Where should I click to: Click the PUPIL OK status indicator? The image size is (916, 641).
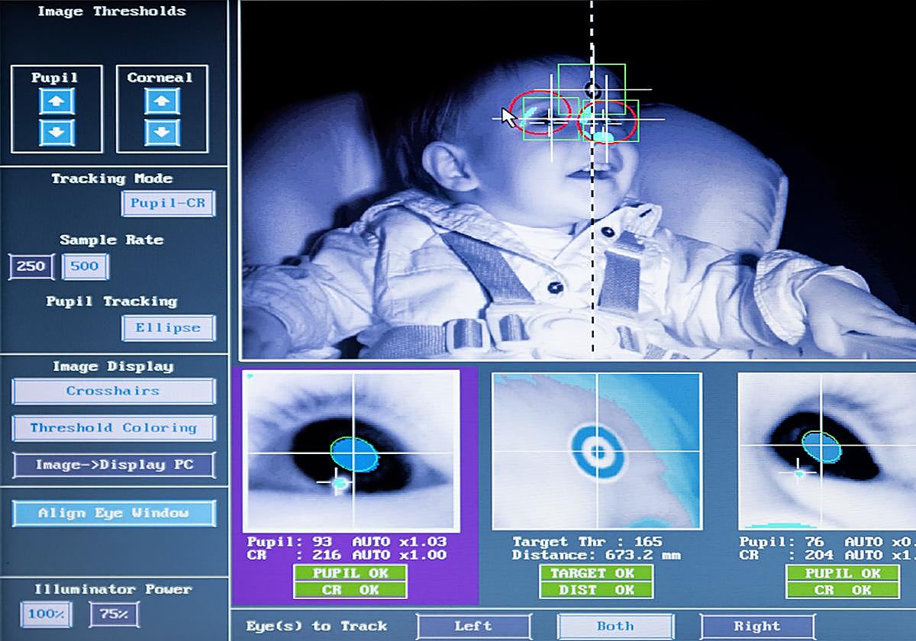351,574
